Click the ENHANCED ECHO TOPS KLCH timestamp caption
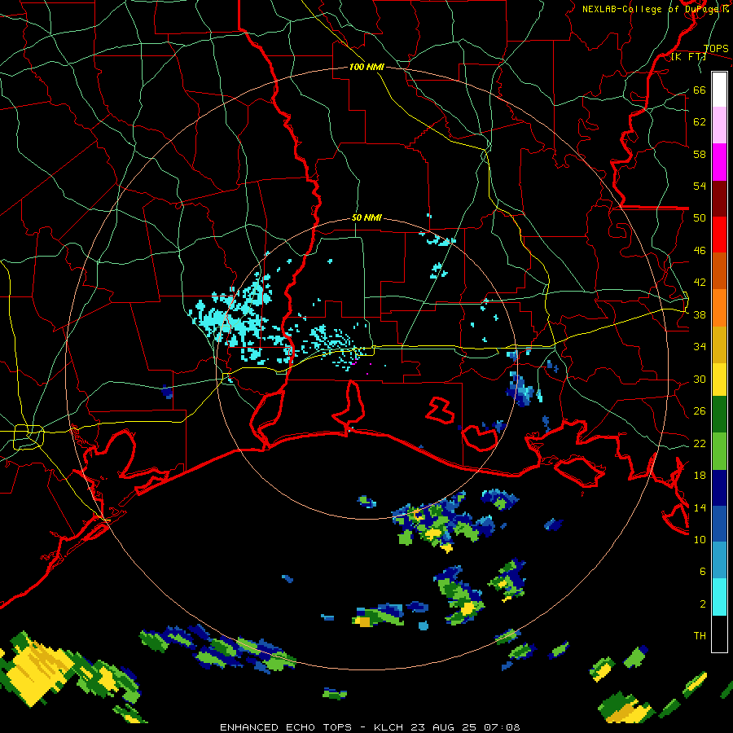This screenshot has height=733, width=733. pyautogui.click(x=370, y=727)
